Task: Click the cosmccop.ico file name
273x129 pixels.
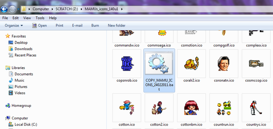Action: (256, 81)
